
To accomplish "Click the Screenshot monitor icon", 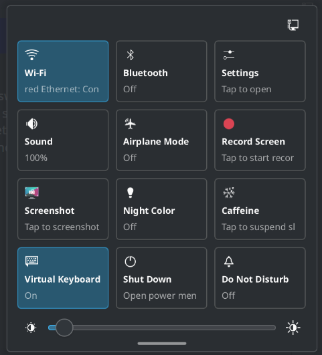I will click(x=31, y=193).
